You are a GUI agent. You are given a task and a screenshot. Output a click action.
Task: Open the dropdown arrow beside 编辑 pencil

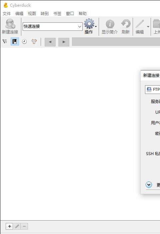pos(148,27)
